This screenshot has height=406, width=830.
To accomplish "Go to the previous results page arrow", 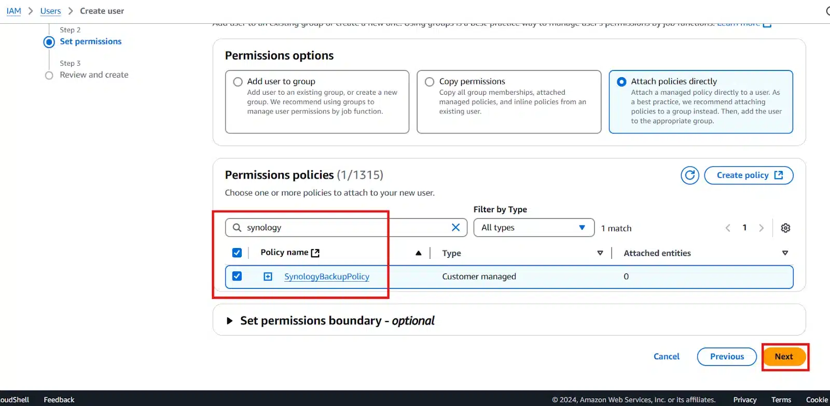I will click(728, 228).
